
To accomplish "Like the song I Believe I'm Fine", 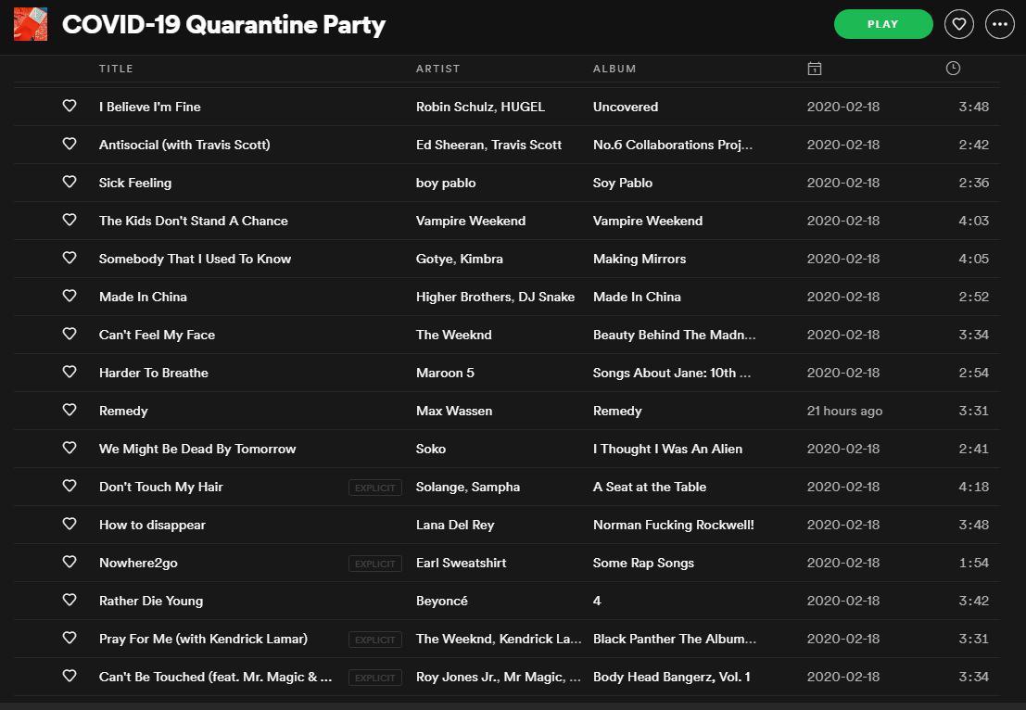I will click(x=70, y=106).
